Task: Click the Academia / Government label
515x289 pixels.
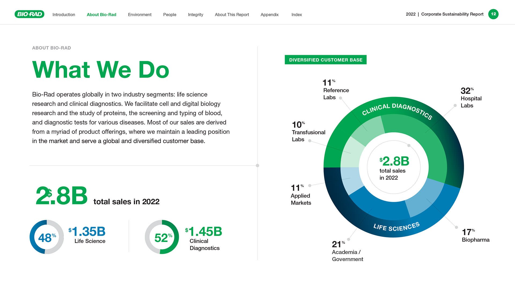Action: click(x=347, y=256)
